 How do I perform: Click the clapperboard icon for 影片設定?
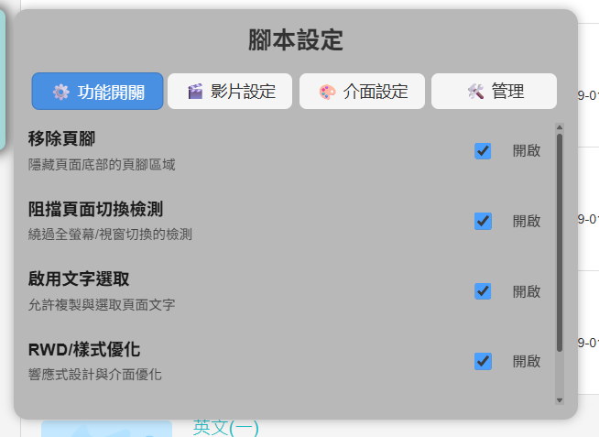pyautogui.click(x=194, y=92)
